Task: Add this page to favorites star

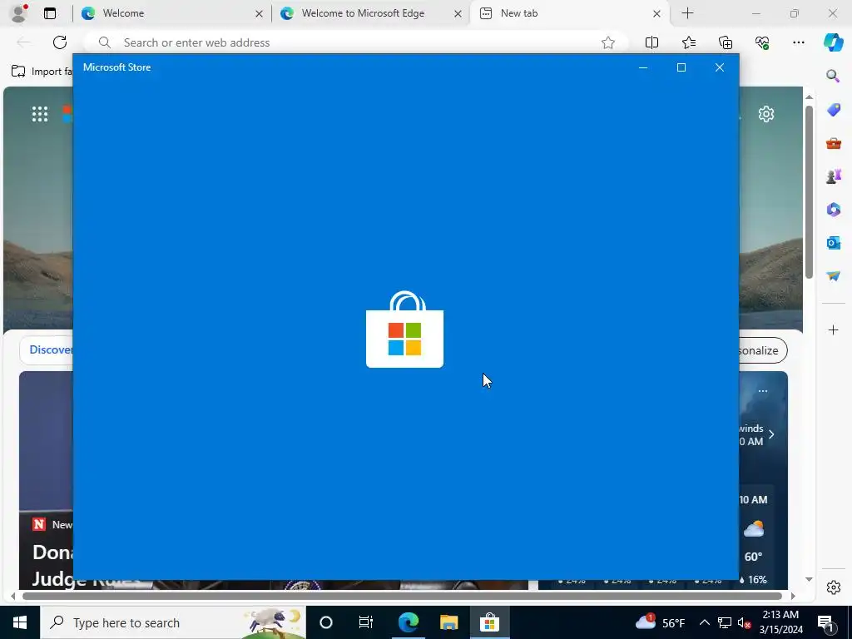Action: (608, 42)
